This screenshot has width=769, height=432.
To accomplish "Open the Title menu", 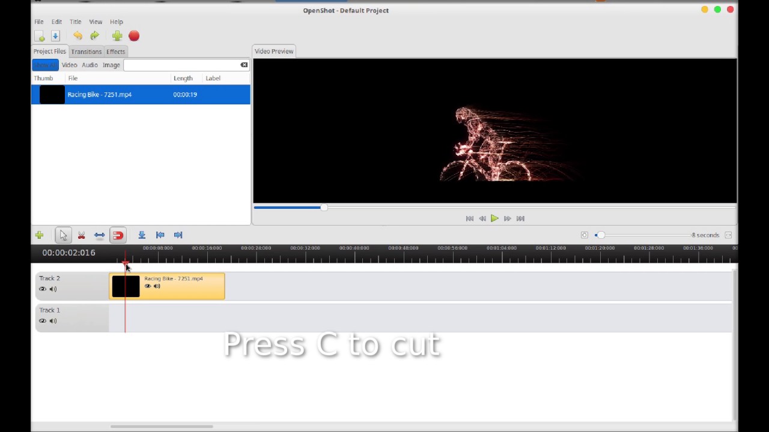I will 75,22.
